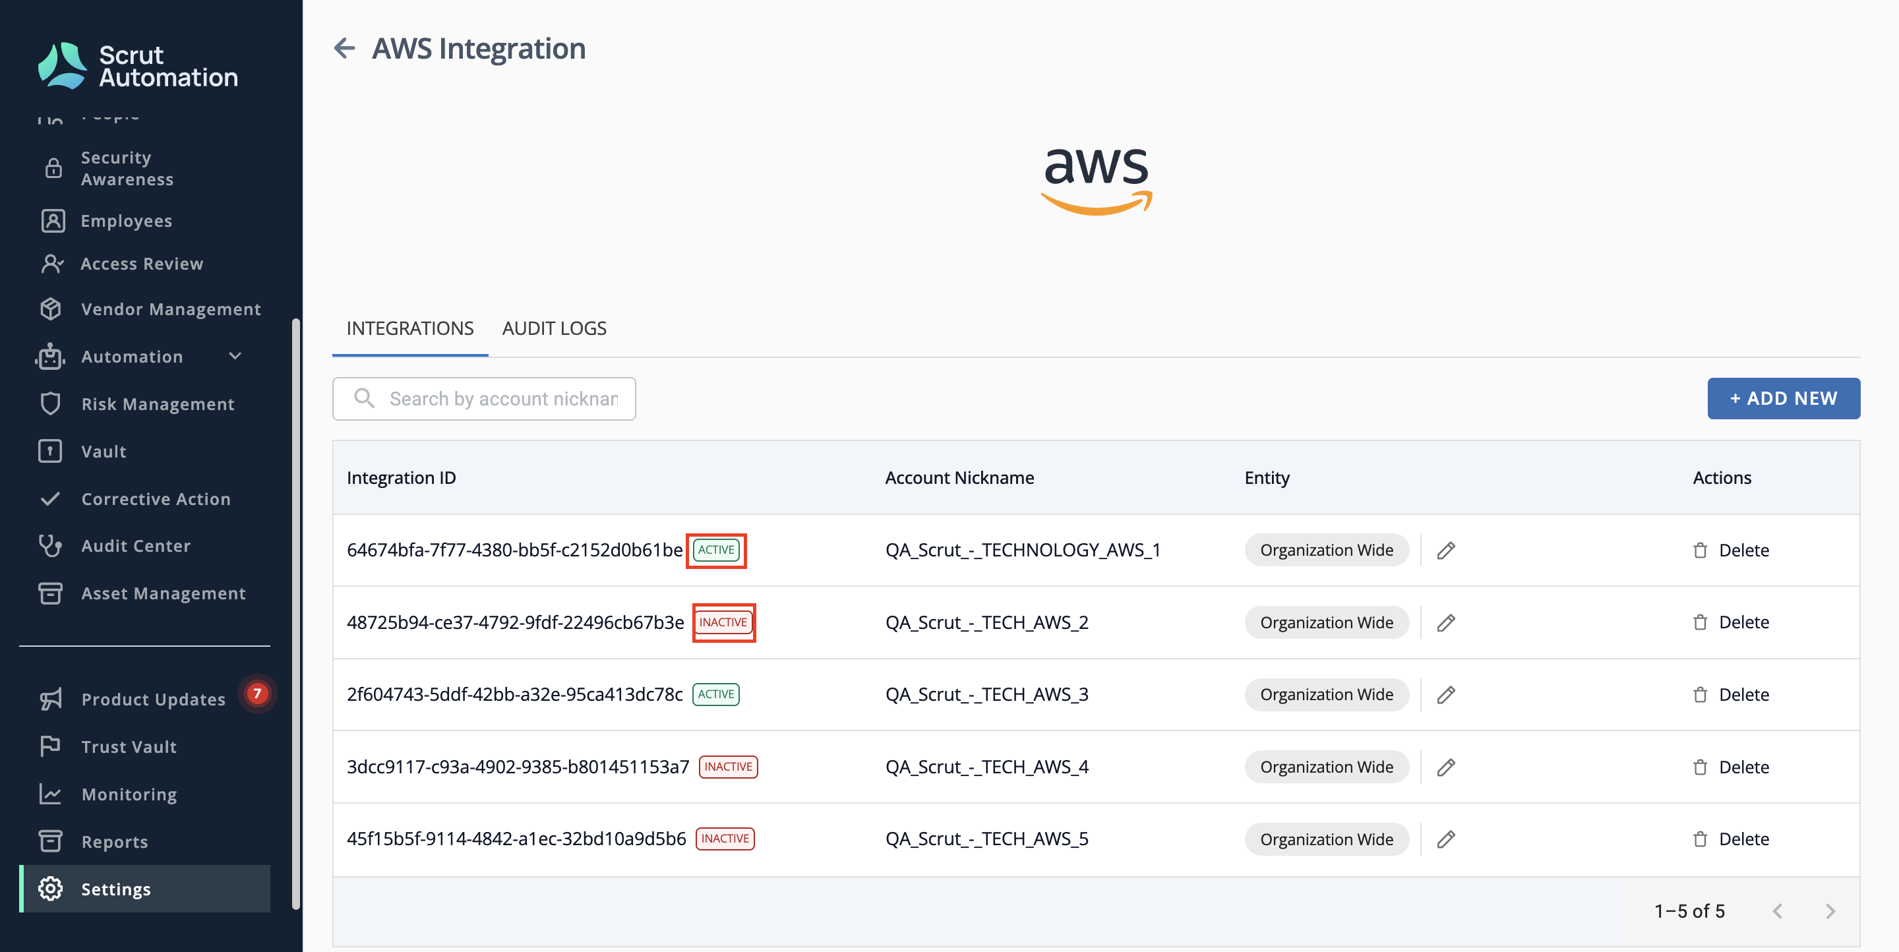Image resolution: width=1899 pixels, height=952 pixels.
Task: Go to the next page of results
Action: pos(1830,912)
